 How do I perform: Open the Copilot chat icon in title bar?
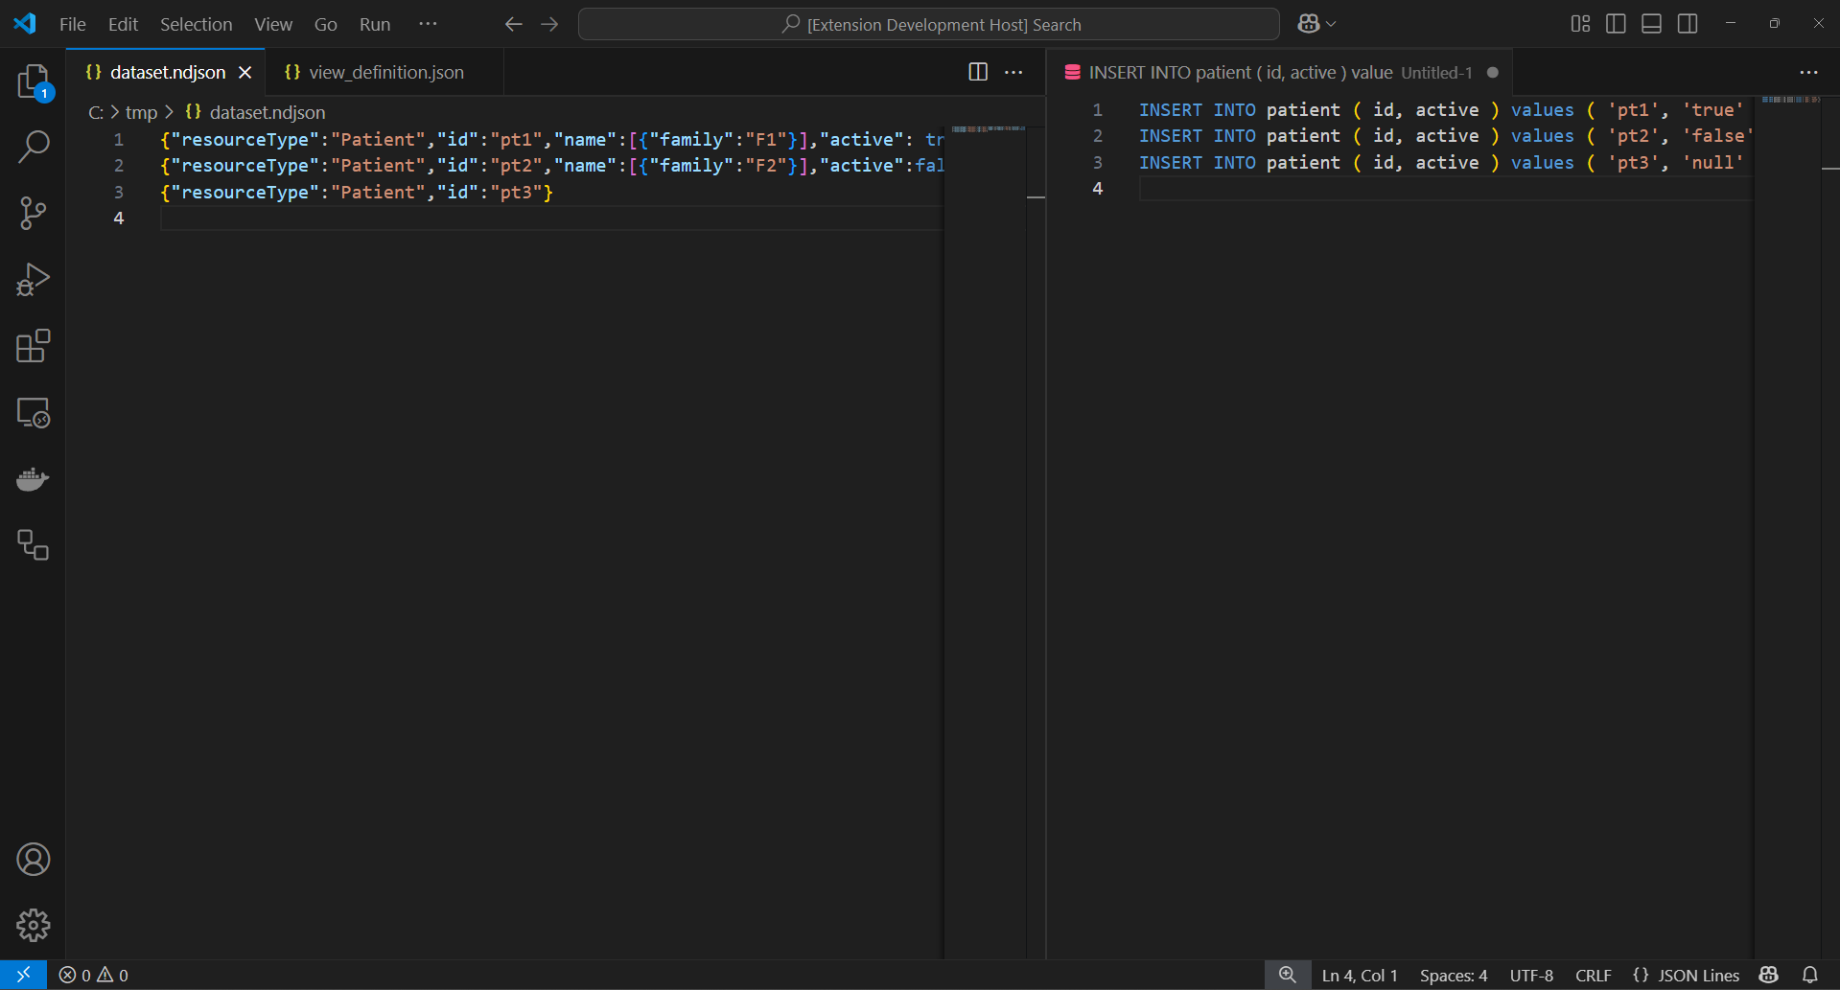pyautogui.click(x=1308, y=24)
